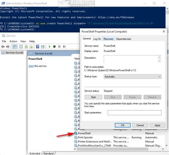Screen dimensions: 169x155
Task: Click the PowerShell window scroll up arrow
Action: pyautogui.click(x=167, y=9)
